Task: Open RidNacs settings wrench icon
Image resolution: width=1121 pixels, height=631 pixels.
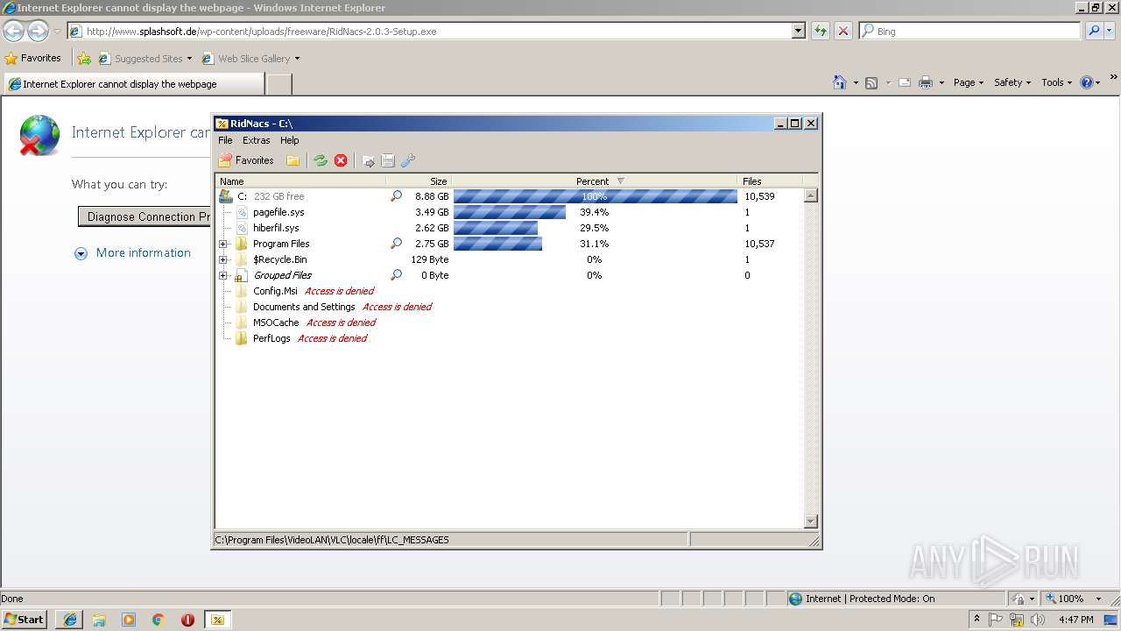Action: coord(408,160)
